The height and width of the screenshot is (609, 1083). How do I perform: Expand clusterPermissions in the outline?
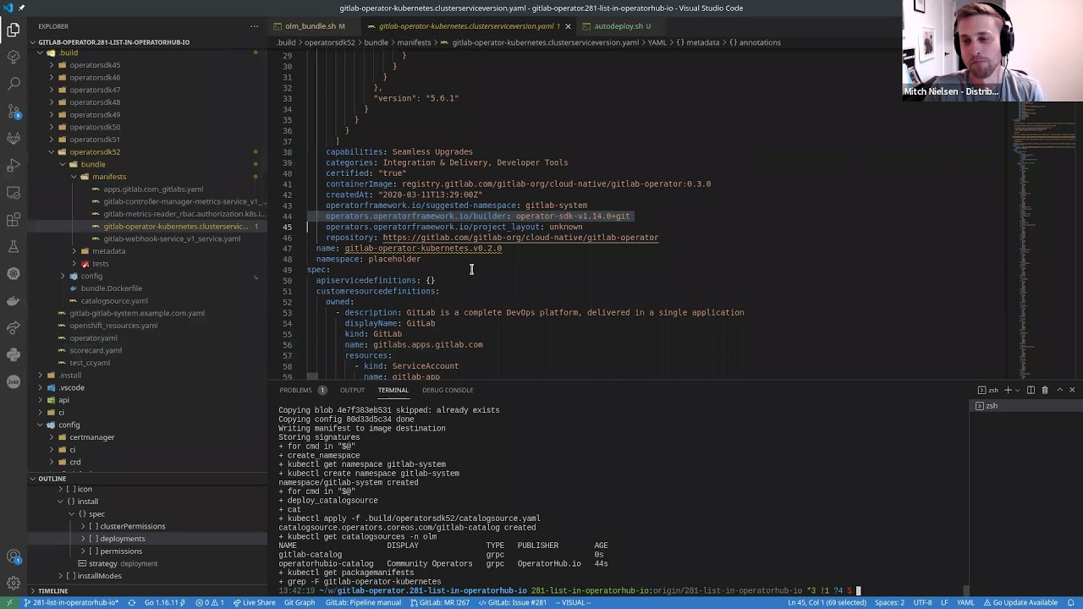[83, 526]
